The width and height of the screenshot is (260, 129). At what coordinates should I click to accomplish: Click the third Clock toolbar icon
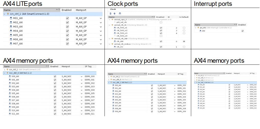pos(120,13)
